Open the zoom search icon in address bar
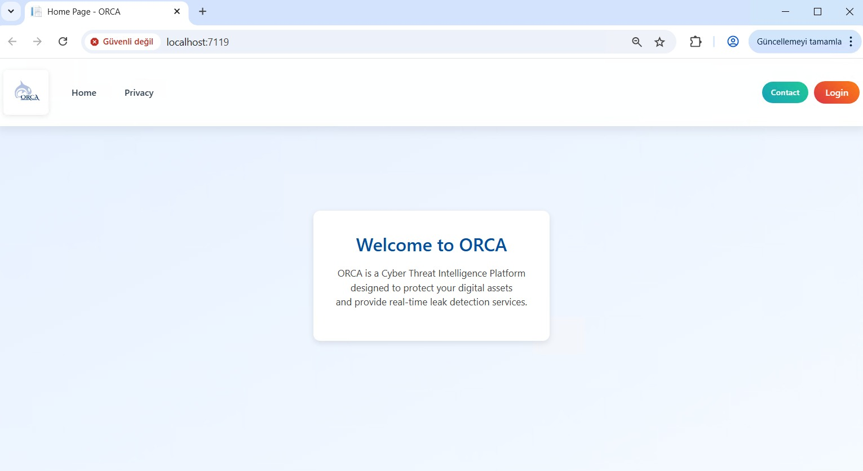The image size is (863, 471). [636, 42]
